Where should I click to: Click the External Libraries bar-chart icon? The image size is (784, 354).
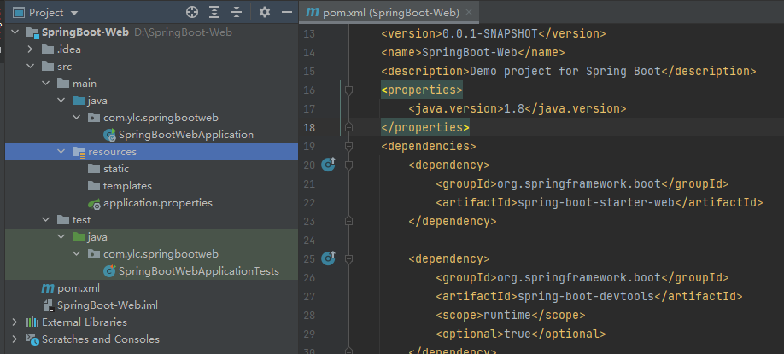pos(32,322)
